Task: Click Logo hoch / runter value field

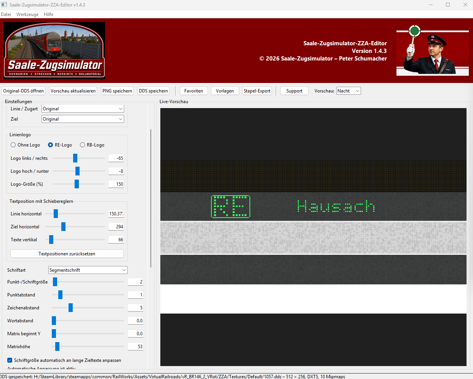Action: click(x=116, y=171)
